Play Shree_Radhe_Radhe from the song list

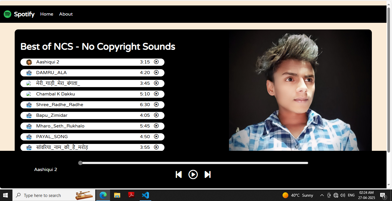[x=156, y=104]
